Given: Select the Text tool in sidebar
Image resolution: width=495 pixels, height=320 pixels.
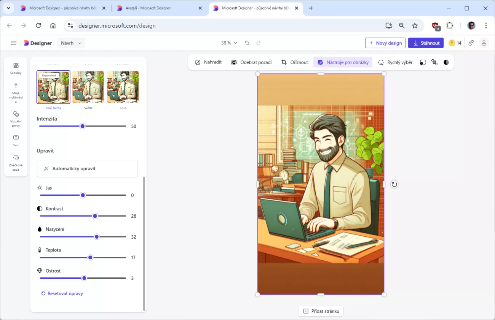Looking at the screenshot, I should [x=16, y=140].
